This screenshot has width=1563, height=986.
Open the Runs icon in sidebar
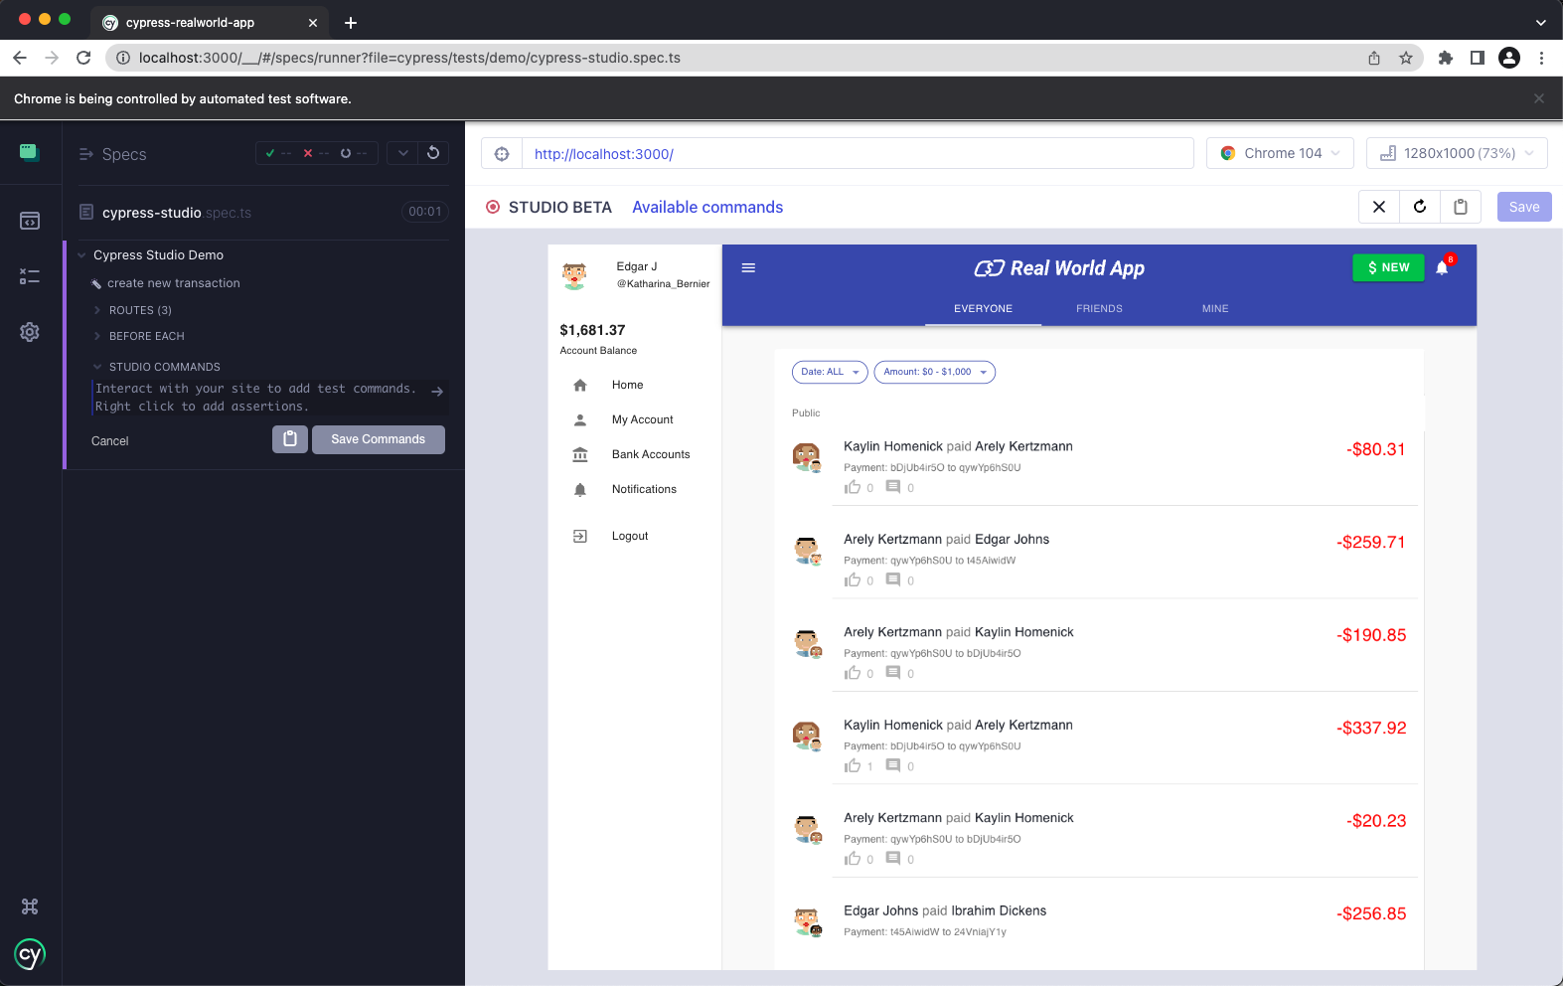click(x=30, y=276)
